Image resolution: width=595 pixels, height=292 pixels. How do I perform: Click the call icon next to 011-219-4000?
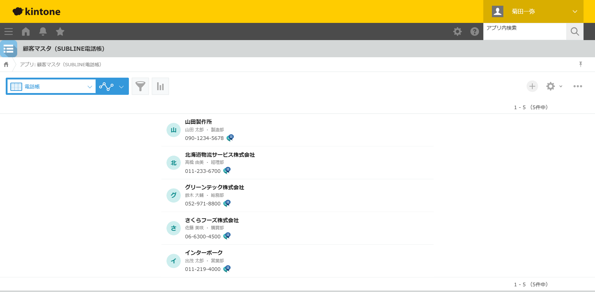click(227, 269)
